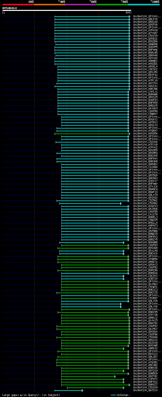
Task: Select UniRef100_A7PCJ8 hit
Action: pos(145,80)
